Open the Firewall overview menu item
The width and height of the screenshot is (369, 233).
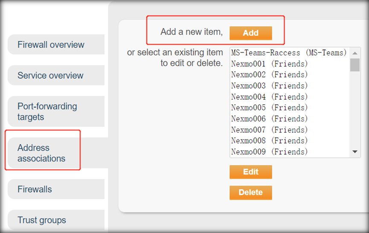pyautogui.click(x=56, y=44)
